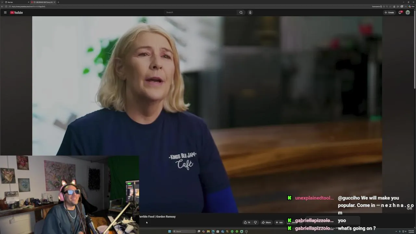Focus the YouTube search field
Screen dimensions: 416x234
[201, 12]
